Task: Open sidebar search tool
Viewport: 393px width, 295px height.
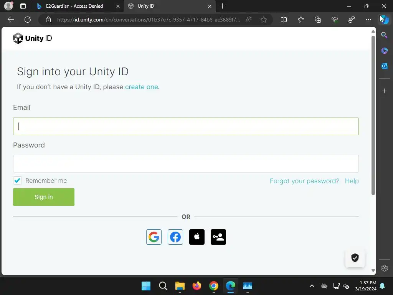Action: pos(384,35)
